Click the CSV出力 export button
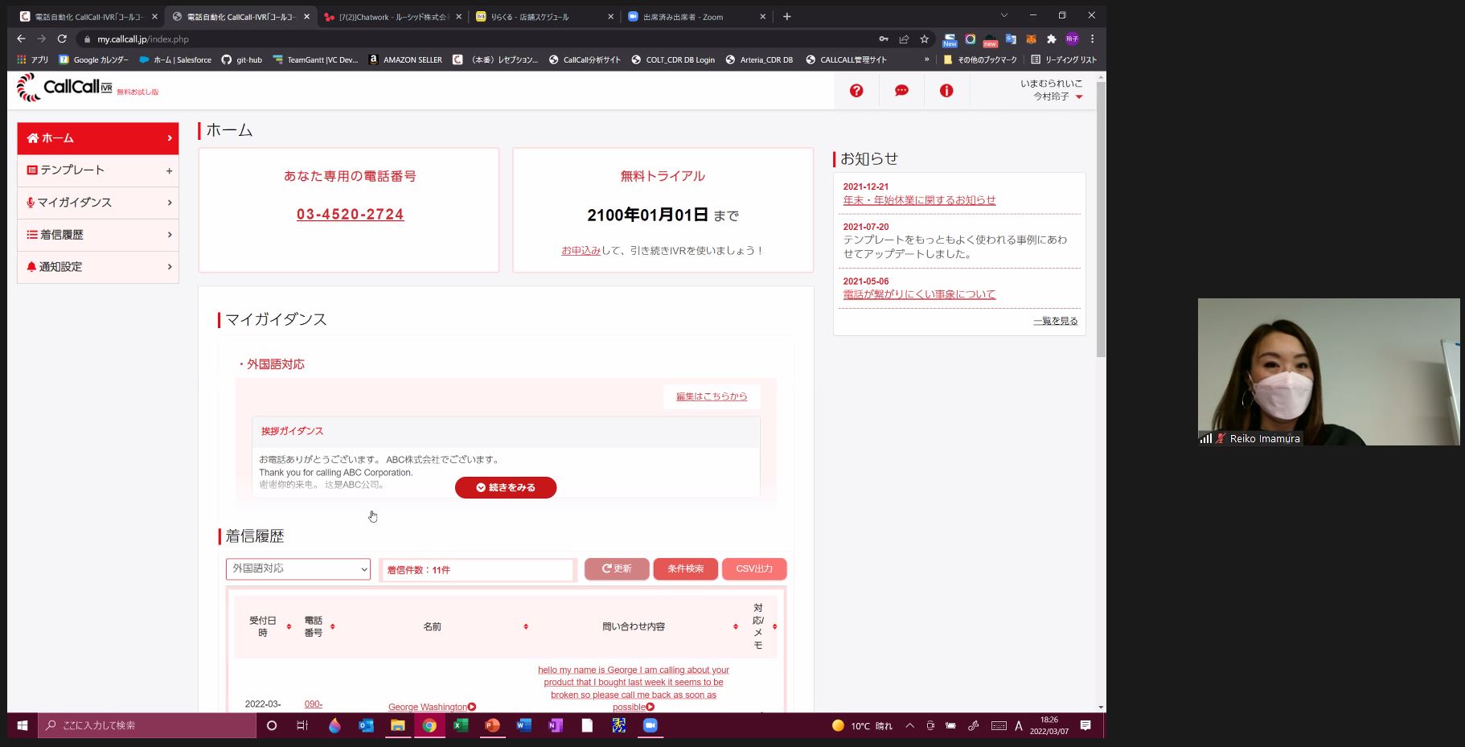The width and height of the screenshot is (1465, 747). [x=754, y=568]
